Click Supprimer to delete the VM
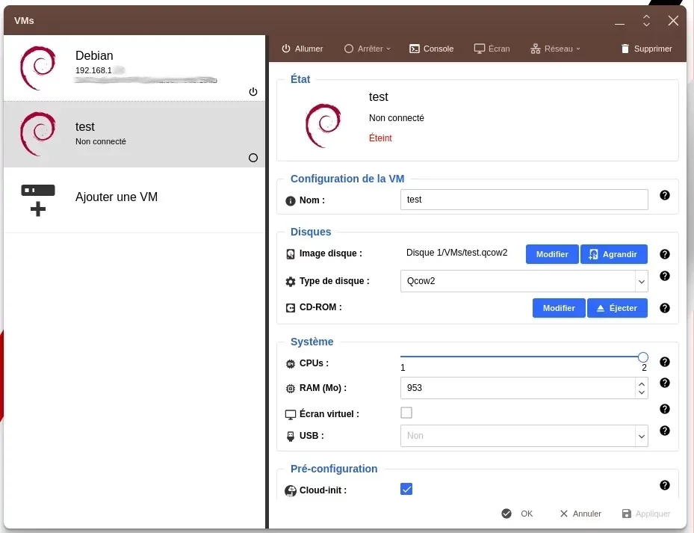The image size is (694, 533). click(647, 49)
